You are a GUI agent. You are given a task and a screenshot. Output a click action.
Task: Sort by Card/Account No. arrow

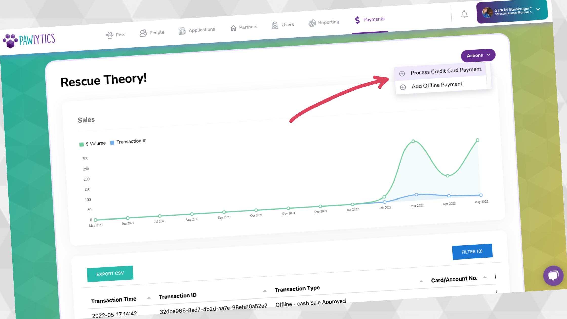pyautogui.click(x=485, y=277)
